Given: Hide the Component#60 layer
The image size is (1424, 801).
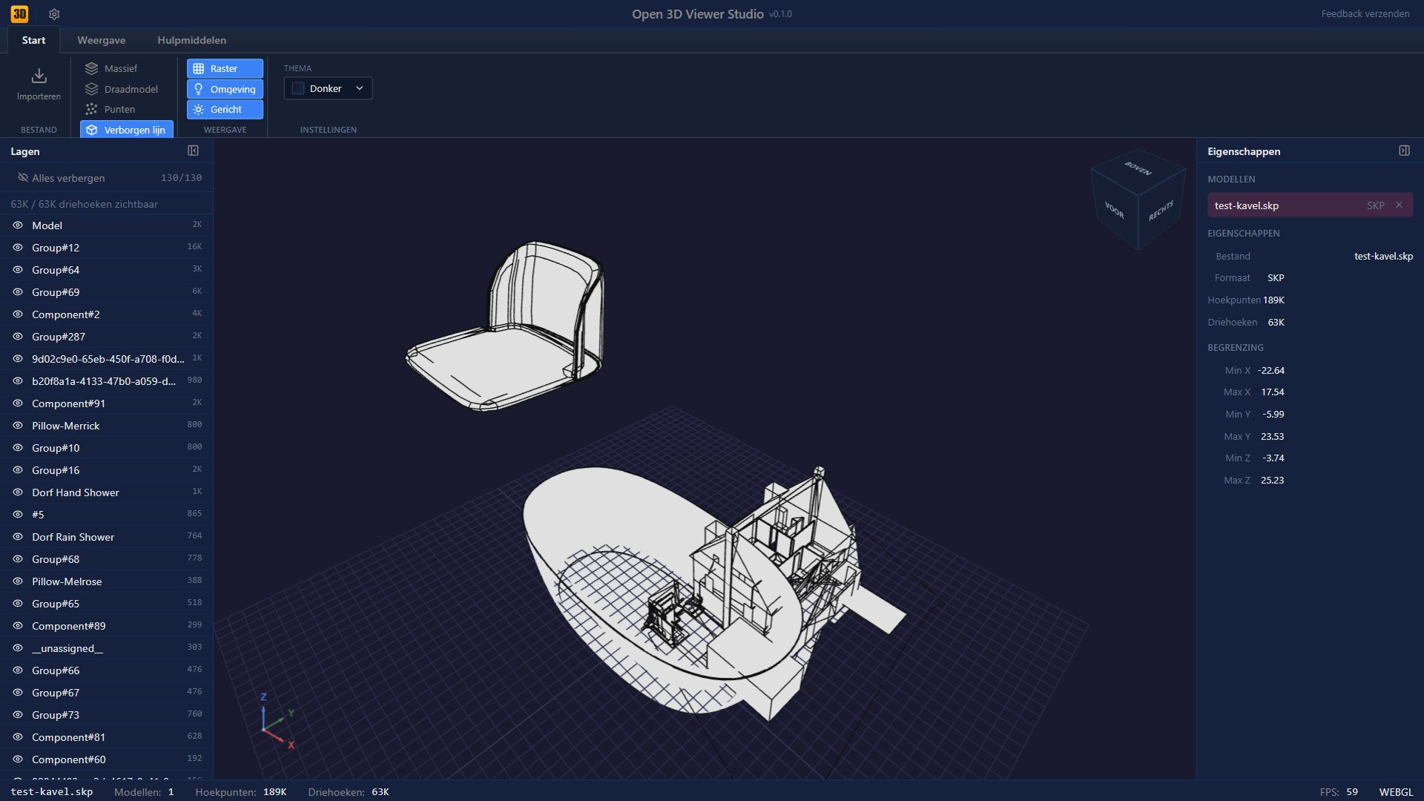Looking at the screenshot, I should [x=18, y=759].
